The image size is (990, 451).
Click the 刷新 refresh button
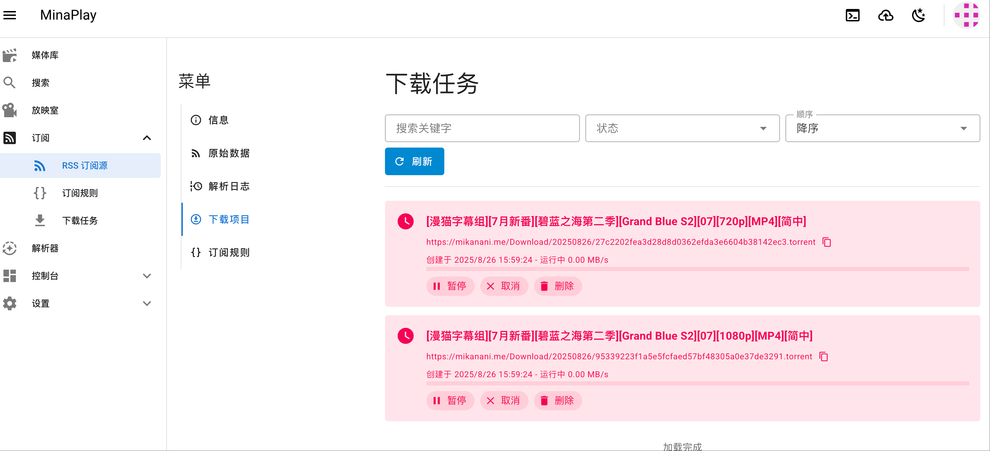click(414, 161)
